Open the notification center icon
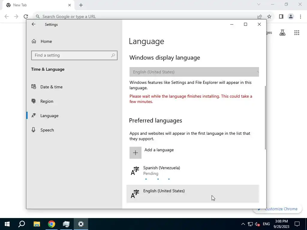The image size is (307, 230). (x=297, y=224)
